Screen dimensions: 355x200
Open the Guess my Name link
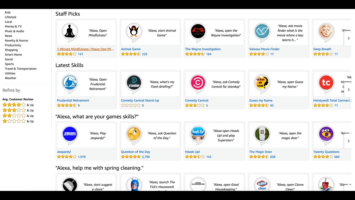[261, 101]
